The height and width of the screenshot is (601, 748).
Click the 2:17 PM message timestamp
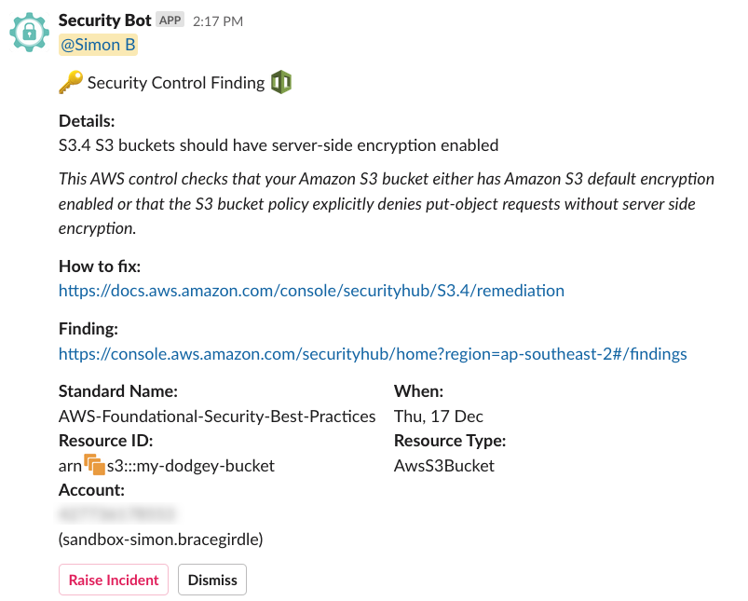pos(218,21)
